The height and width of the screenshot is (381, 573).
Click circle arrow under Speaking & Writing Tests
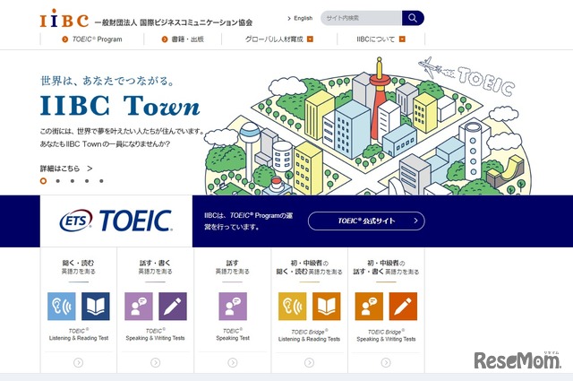[155, 363]
